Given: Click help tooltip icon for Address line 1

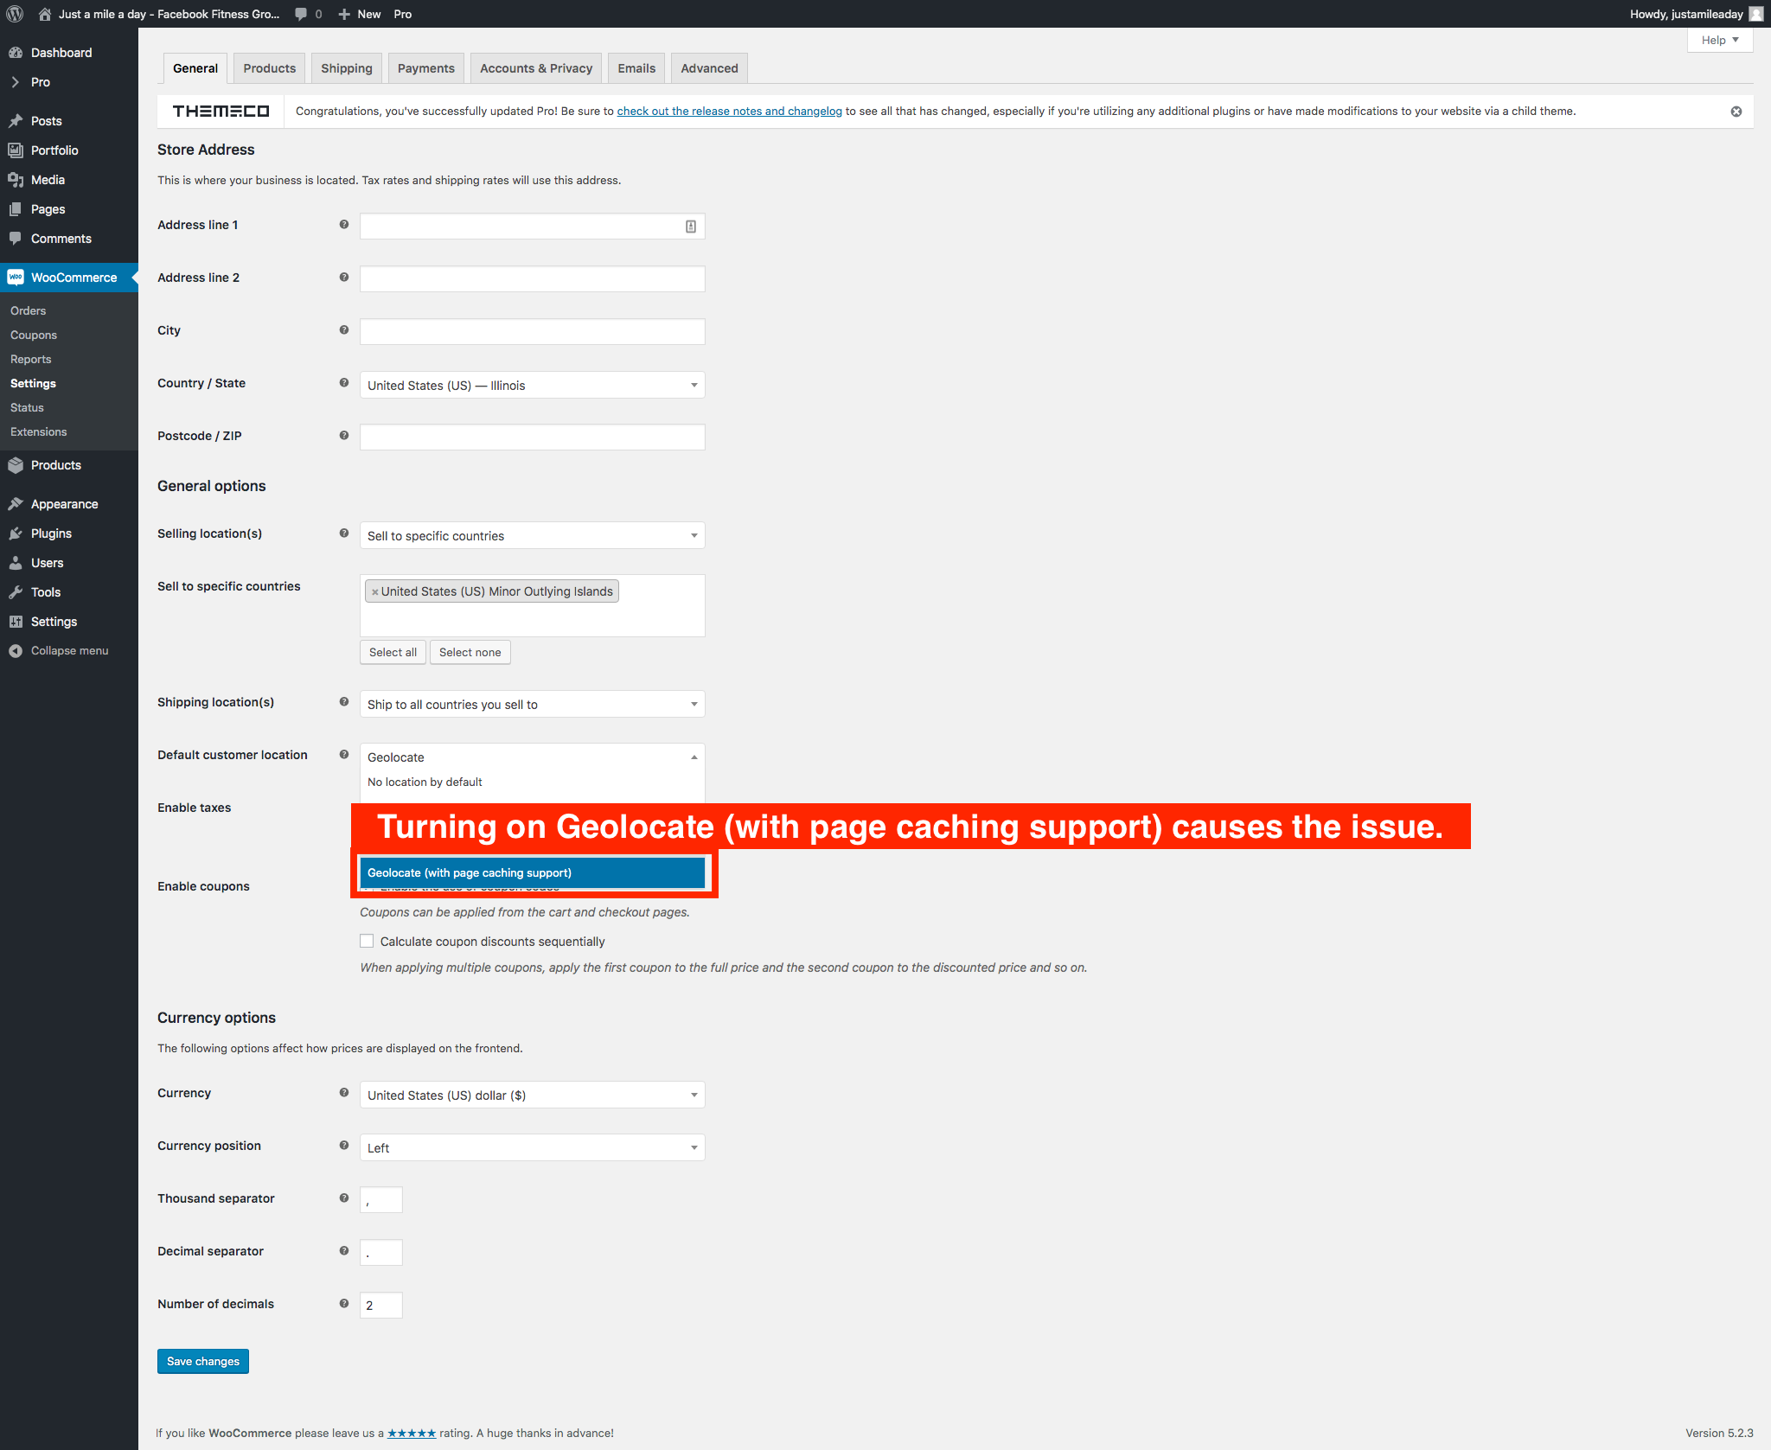Looking at the screenshot, I should pyautogui.click(x=344, y=225).
